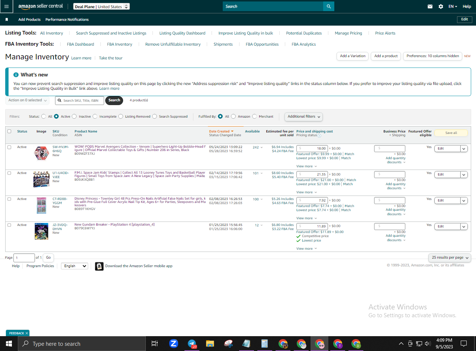Check the box for SKU JZ-3VDQ-DHVN row

[9, 225]
